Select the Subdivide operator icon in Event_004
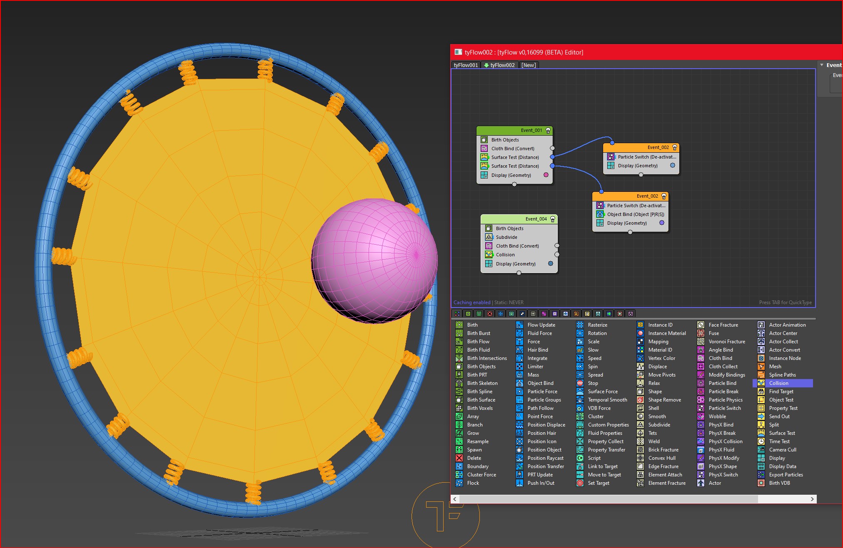The width and height of the screenshot is (843, 548). point(489,237)
